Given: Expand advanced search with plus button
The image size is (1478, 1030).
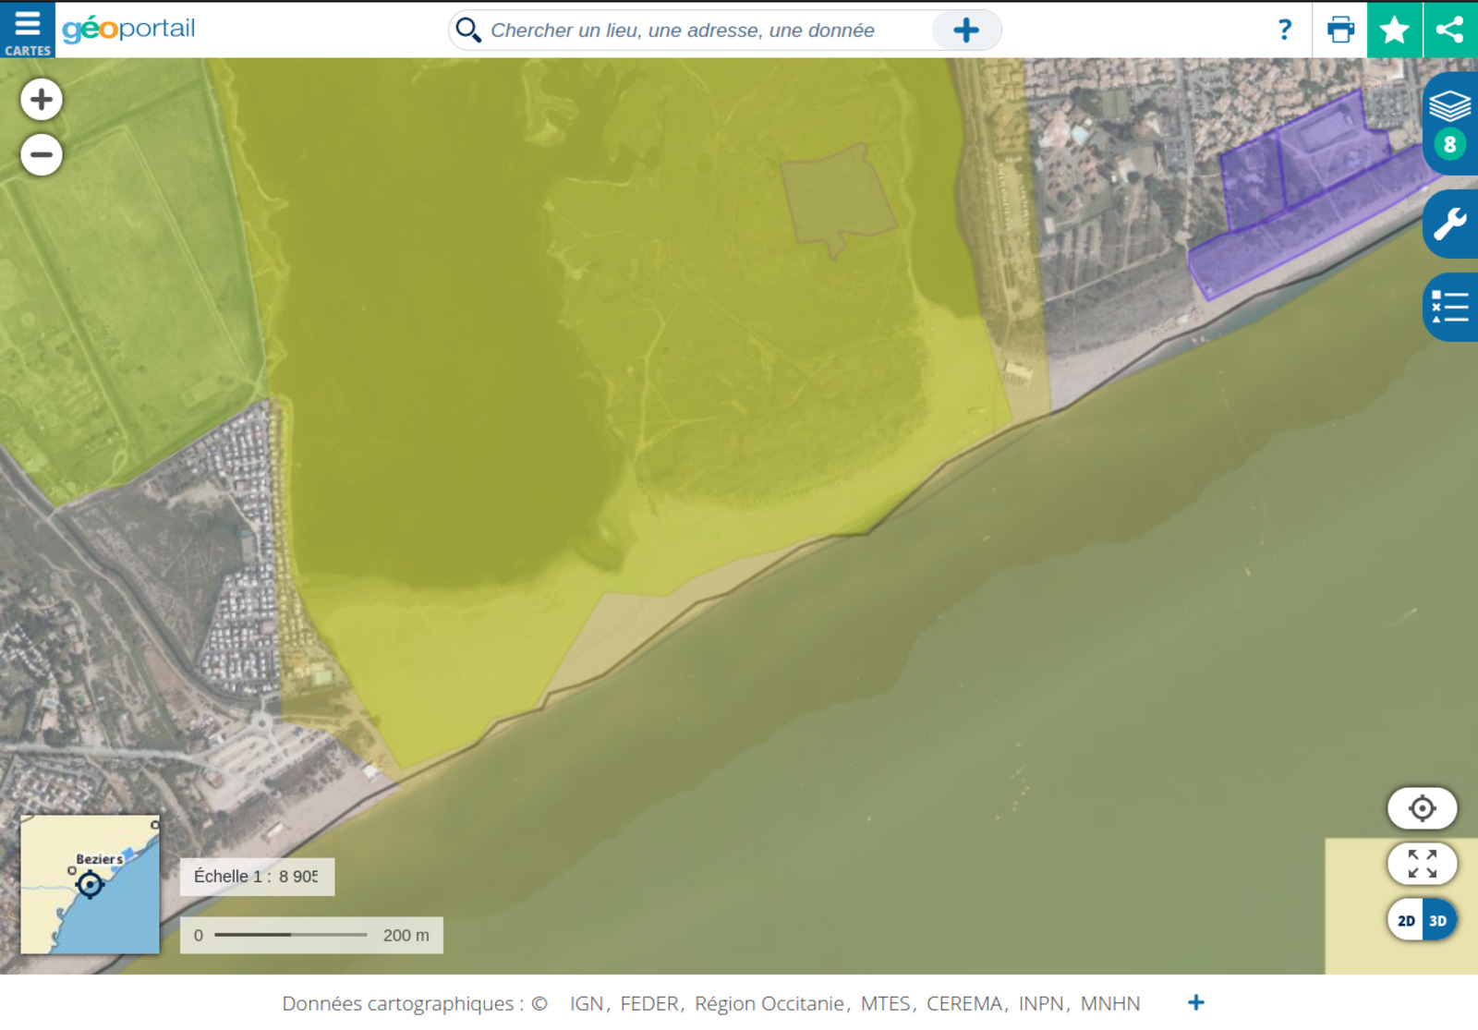Looking at the screenshot, I should (x=965, y=30).
